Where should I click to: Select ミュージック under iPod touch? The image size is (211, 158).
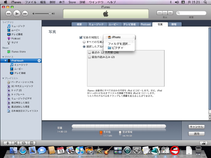point(21,65)
